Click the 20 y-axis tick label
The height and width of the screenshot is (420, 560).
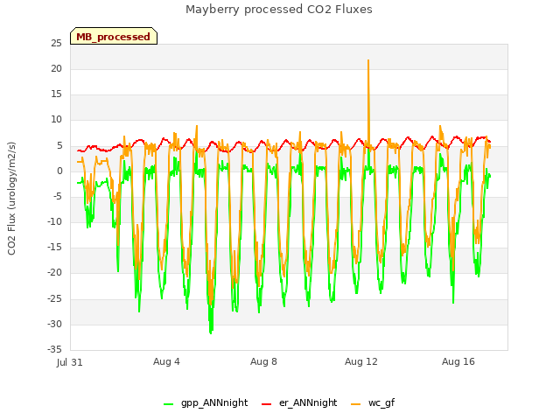(56, 68)
